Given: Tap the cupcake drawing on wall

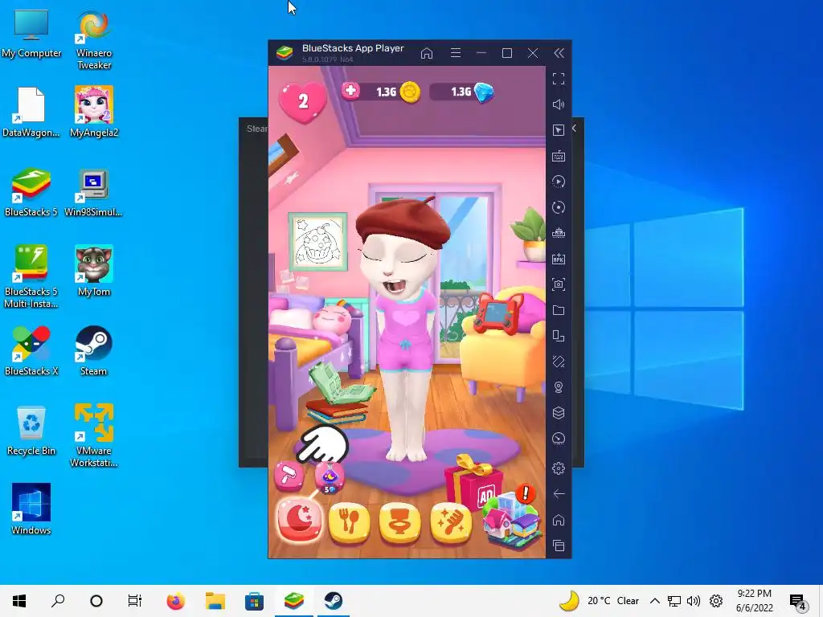Looking at the screenshot, I should (317, 242).
